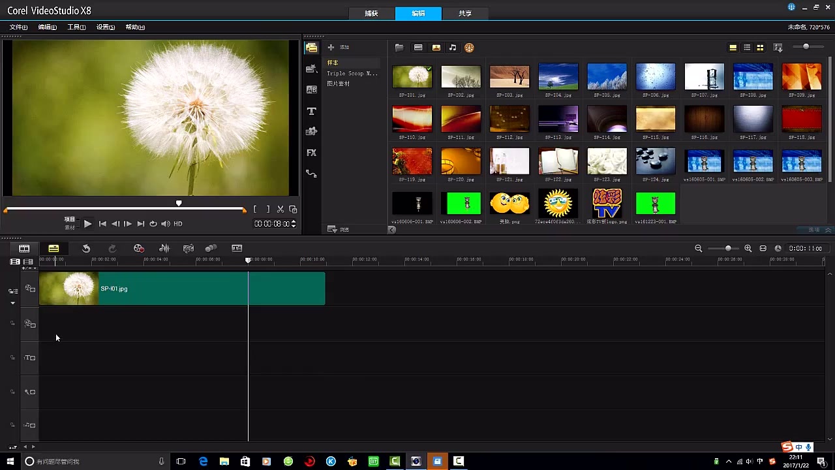Click the title track icon
This screenshot has height=470, width=835.
coord(30,358)
